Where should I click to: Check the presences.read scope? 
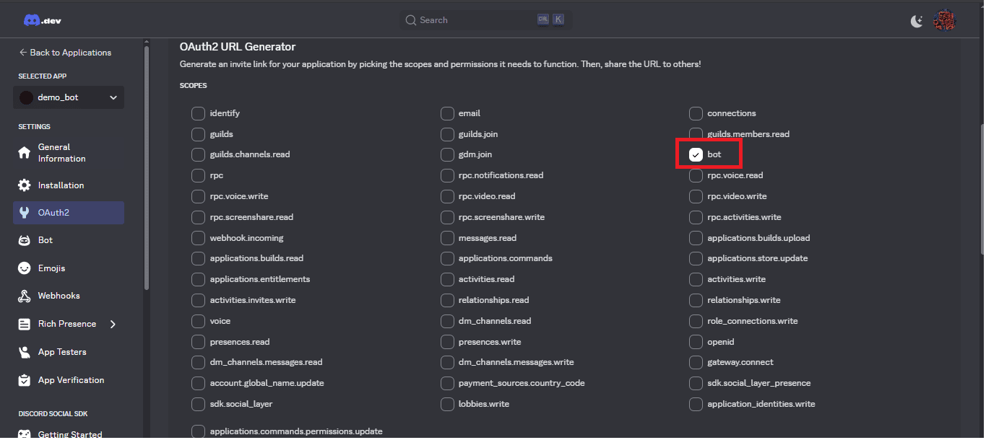pos(198,342)
